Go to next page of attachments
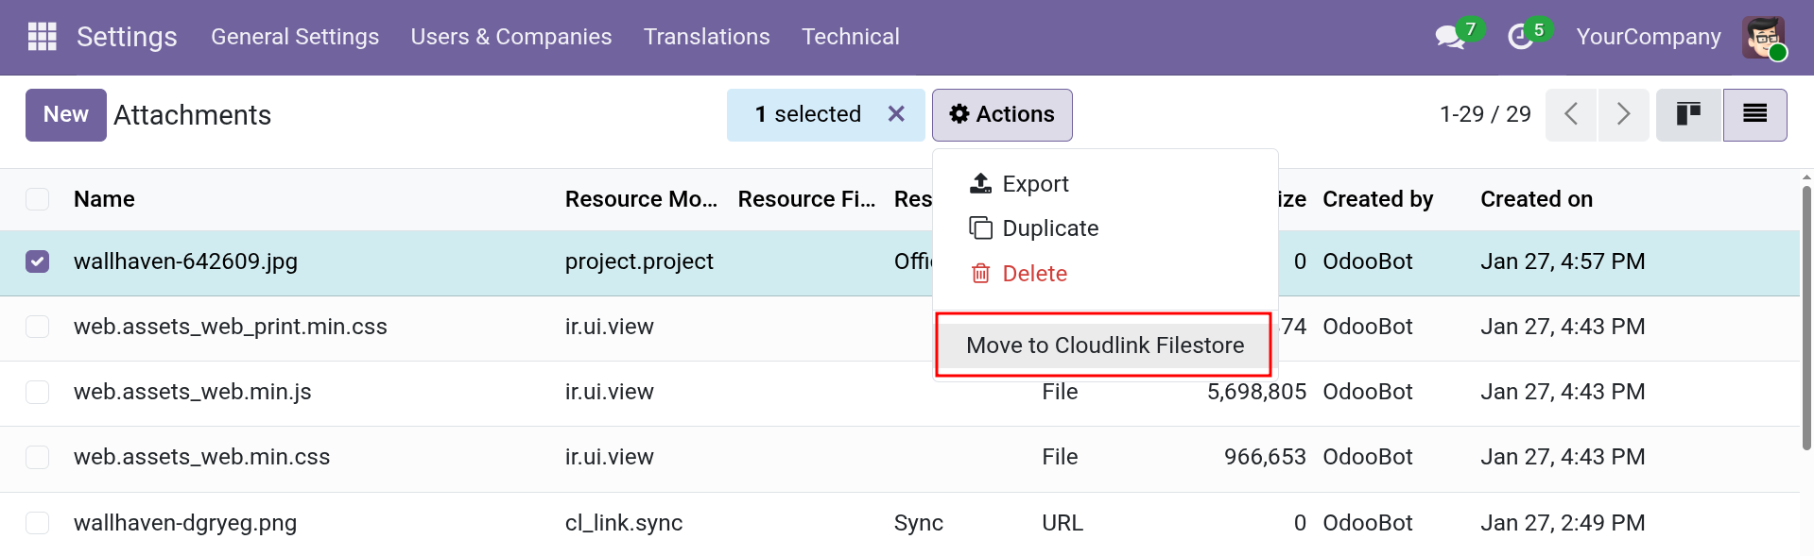The image size is (1814, 556). click(1623, 115)
